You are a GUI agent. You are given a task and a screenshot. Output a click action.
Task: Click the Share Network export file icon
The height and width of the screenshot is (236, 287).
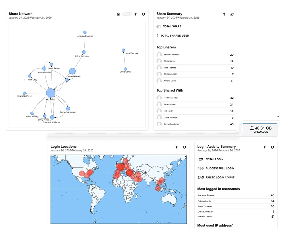pyautogui.click(x=119, y=14)
